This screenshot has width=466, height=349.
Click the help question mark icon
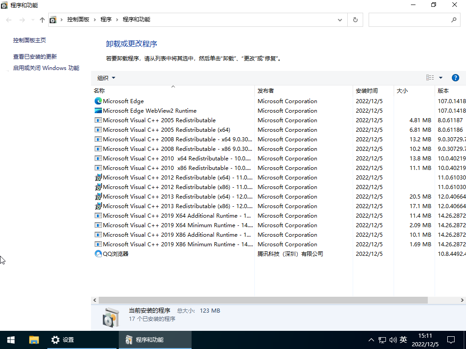click(455, 78)
